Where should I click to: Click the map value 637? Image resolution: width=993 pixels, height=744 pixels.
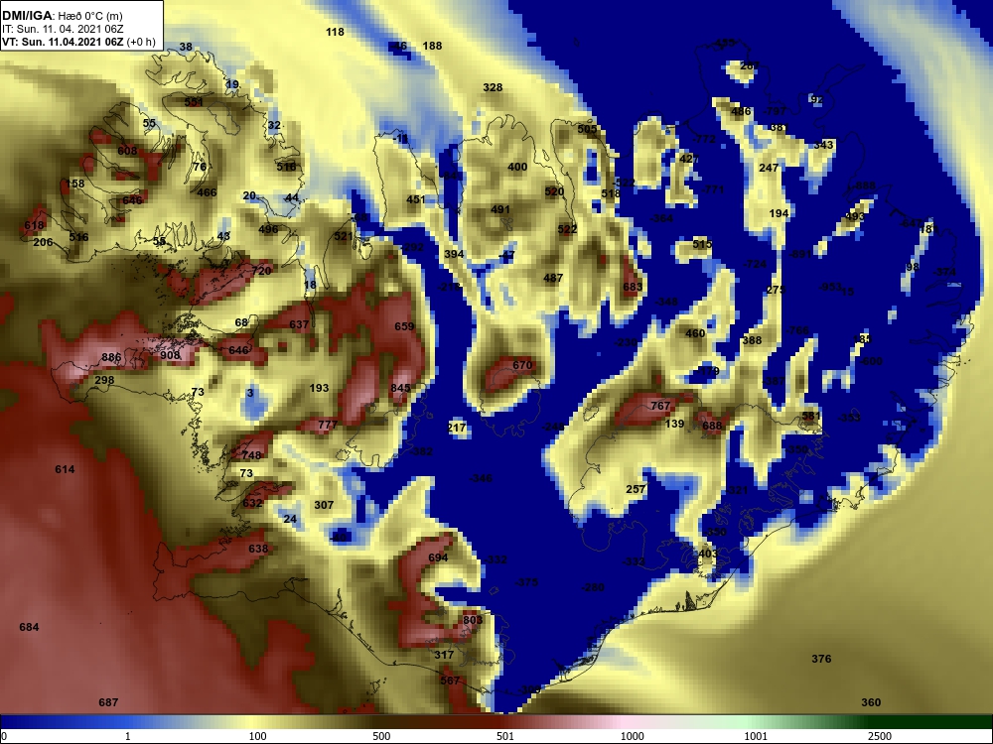[x=299, y=324]
